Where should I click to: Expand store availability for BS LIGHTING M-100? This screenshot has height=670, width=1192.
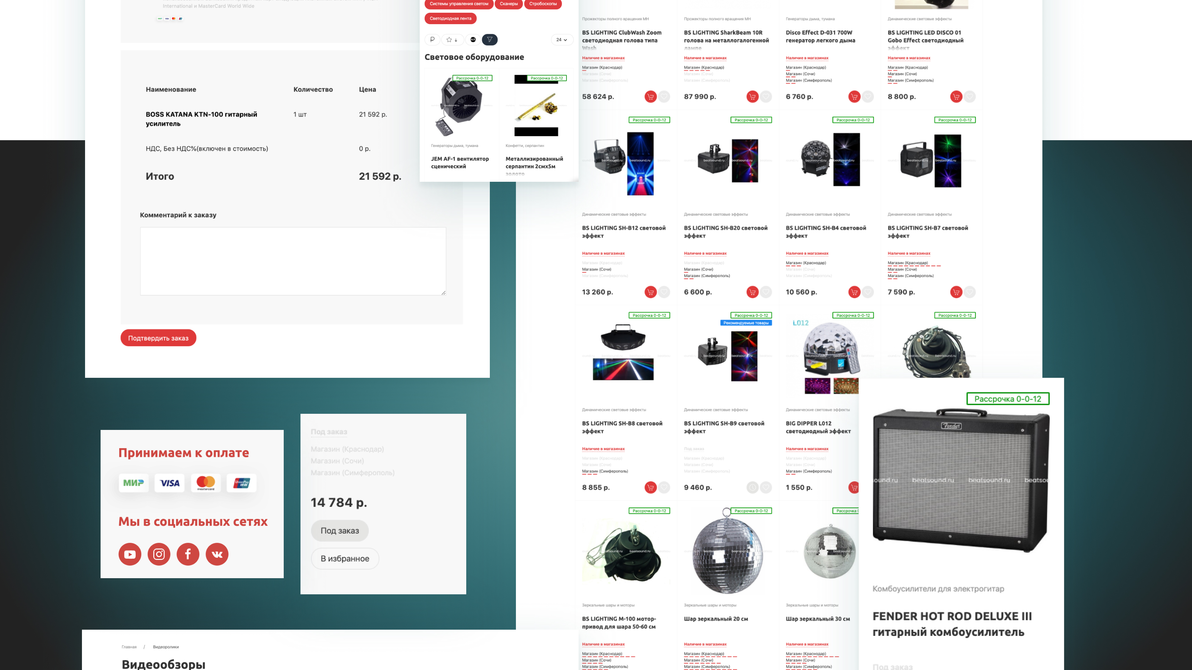coord(603,645)
